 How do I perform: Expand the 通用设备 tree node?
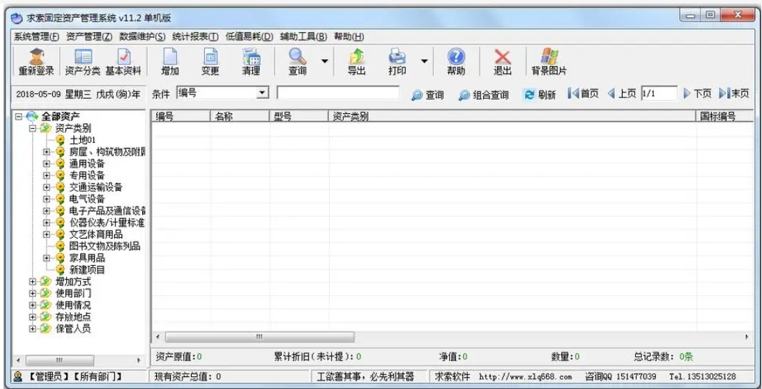coord(46,164)
